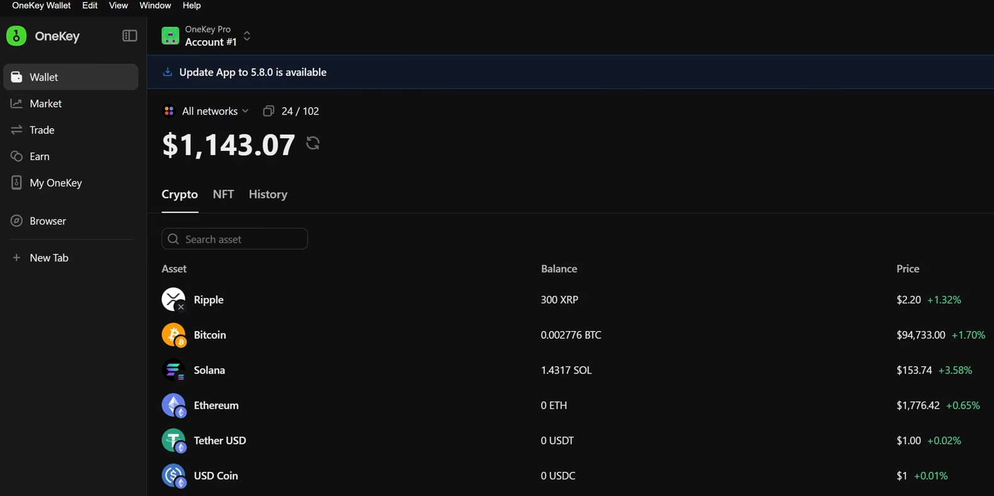Open the All networks dropdown
The height and width of the screenshot is (496, 994).
coord(205,111)
